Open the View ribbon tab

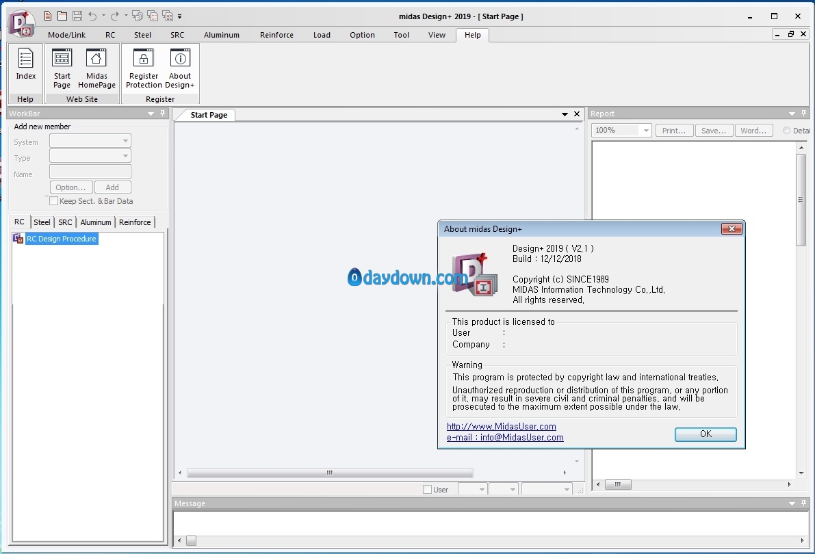click(437, 35)
